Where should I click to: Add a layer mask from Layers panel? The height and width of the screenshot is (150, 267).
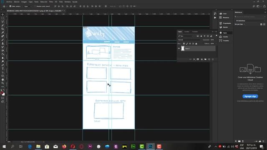click(198, 59)
